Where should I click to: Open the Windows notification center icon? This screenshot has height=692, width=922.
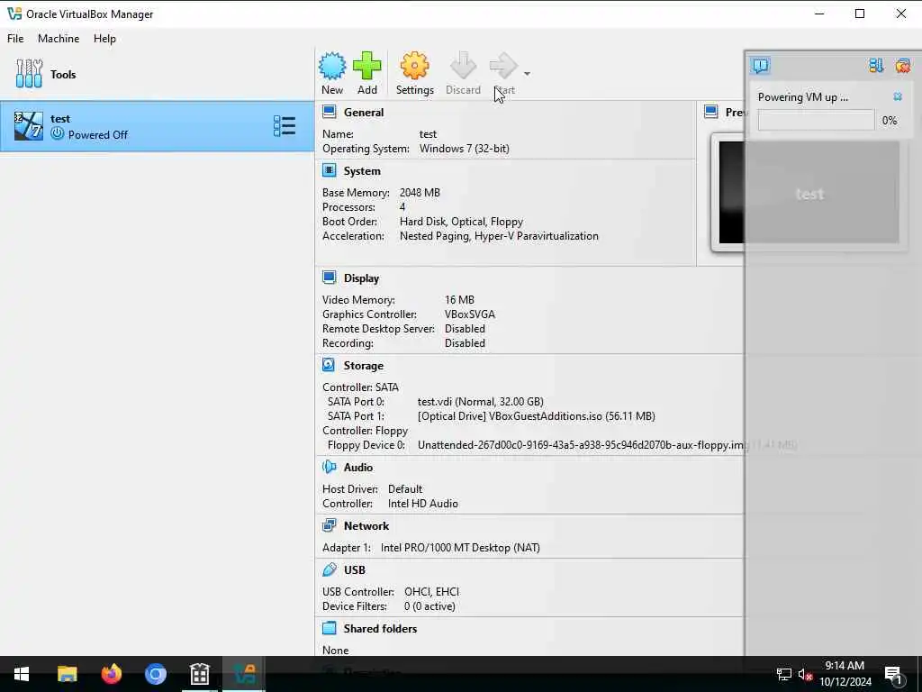coord(892,674)
